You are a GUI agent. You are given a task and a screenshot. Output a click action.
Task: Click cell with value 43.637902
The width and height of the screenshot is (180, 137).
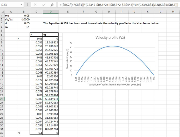pos(51,58)
